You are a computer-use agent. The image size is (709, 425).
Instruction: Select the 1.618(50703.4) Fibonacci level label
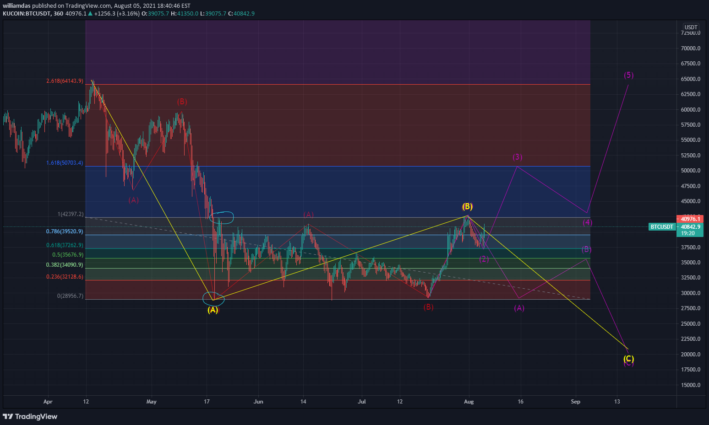65,163
